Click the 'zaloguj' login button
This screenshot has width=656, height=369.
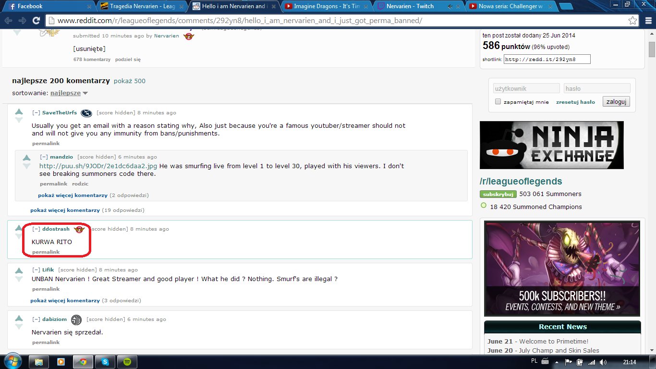click(x=616, y=102)
